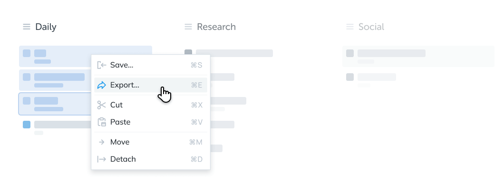Click the blue Export share arrow icon
This screenshot has height=184, width=504.
(x=102, y=85)
